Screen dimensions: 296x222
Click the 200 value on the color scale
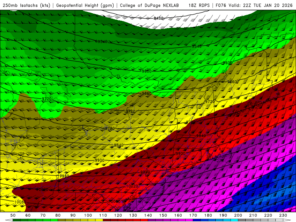click(238, 215)
